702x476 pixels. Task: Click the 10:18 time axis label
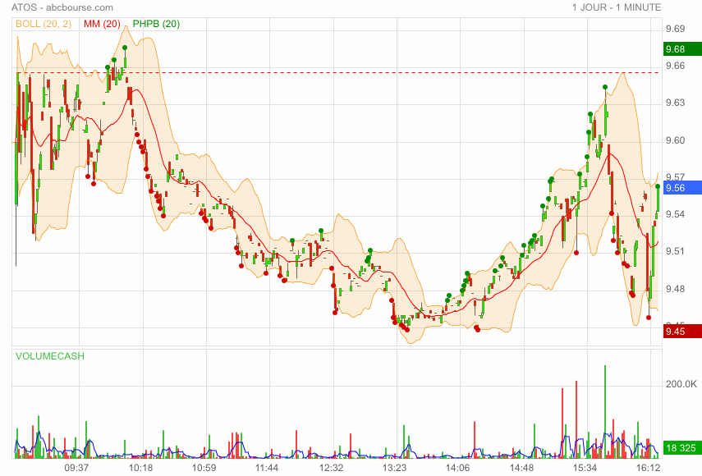140,468
